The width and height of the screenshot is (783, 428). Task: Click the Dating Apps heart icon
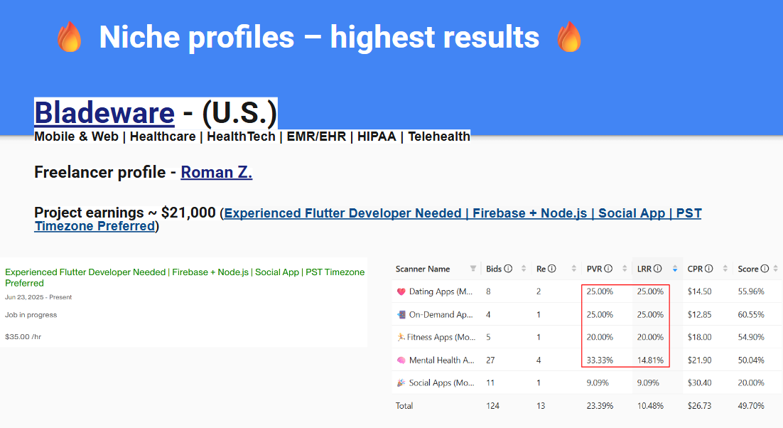click(401, 291)
